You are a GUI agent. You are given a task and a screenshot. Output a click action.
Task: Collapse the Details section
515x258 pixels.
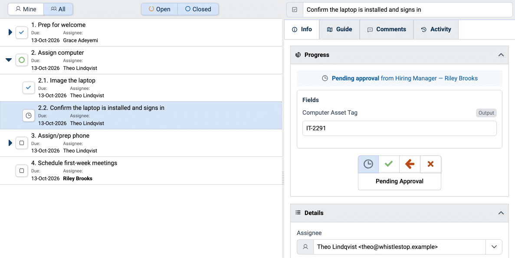[x=501, y=213]
